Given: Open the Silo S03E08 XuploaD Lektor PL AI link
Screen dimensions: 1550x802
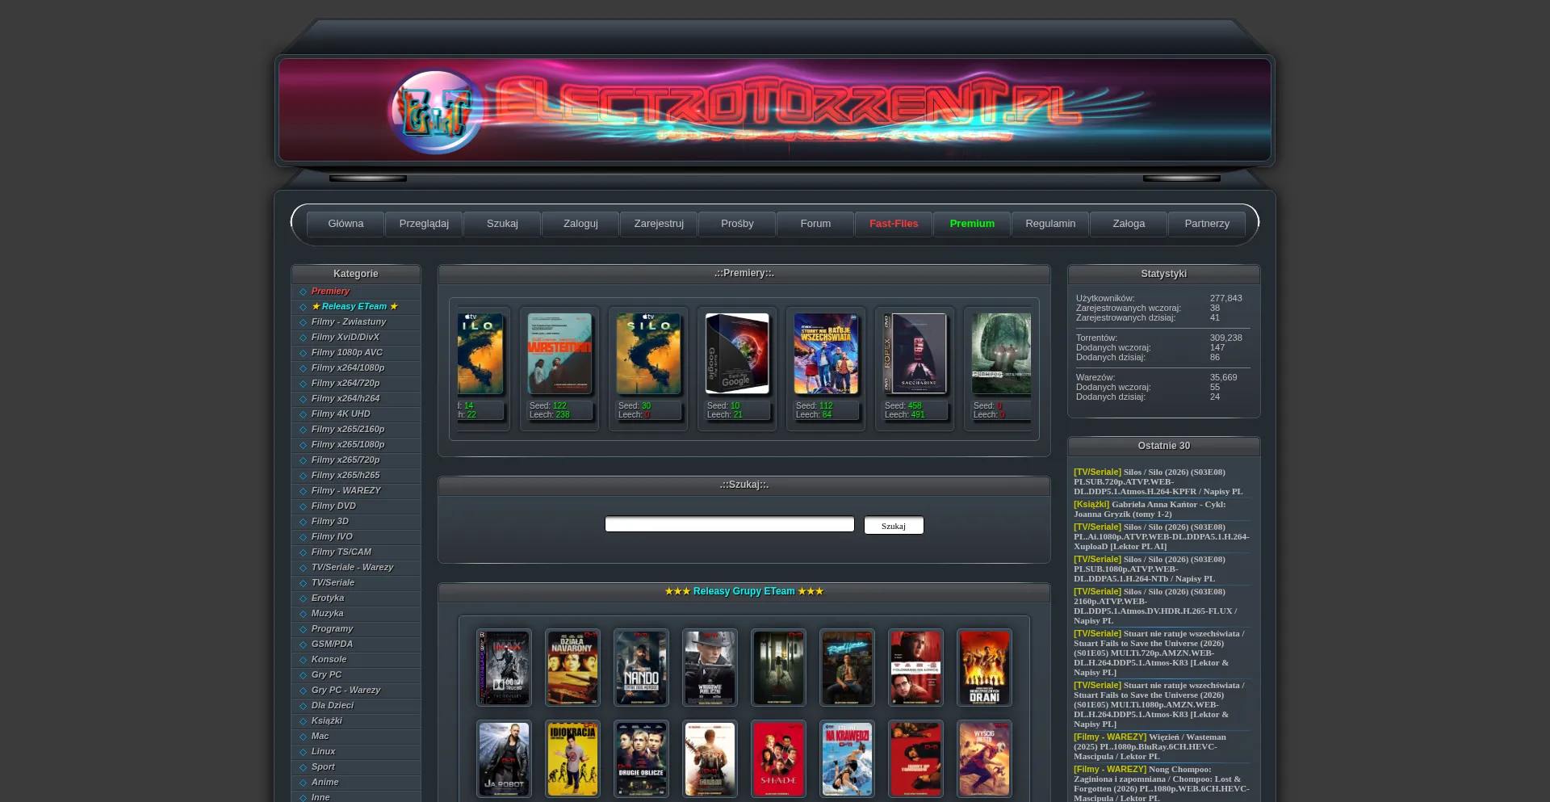Looking at the screenshot, I should pos(1161,537).
